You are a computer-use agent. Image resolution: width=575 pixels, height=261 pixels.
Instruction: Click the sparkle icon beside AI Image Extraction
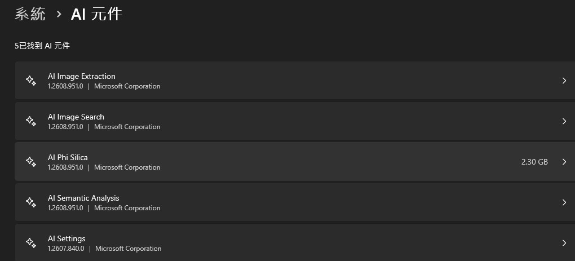31,81
